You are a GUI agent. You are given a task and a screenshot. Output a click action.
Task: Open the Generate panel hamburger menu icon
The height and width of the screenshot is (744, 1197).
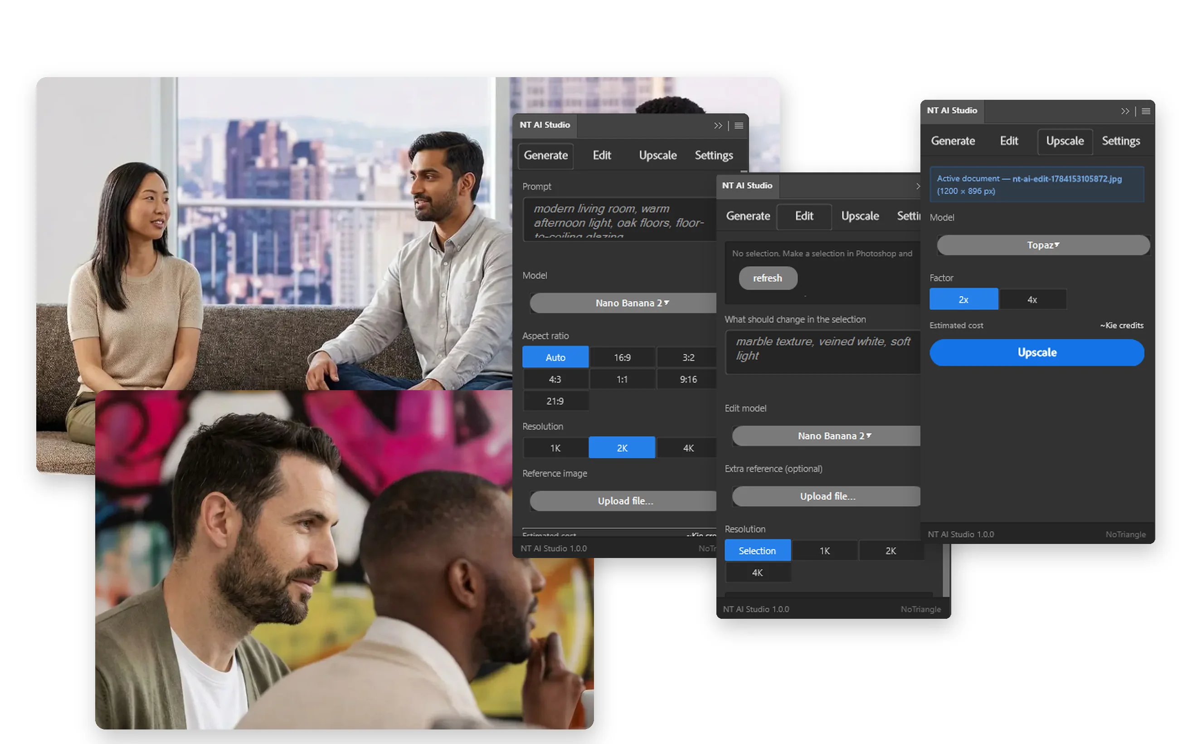[739, 126]
